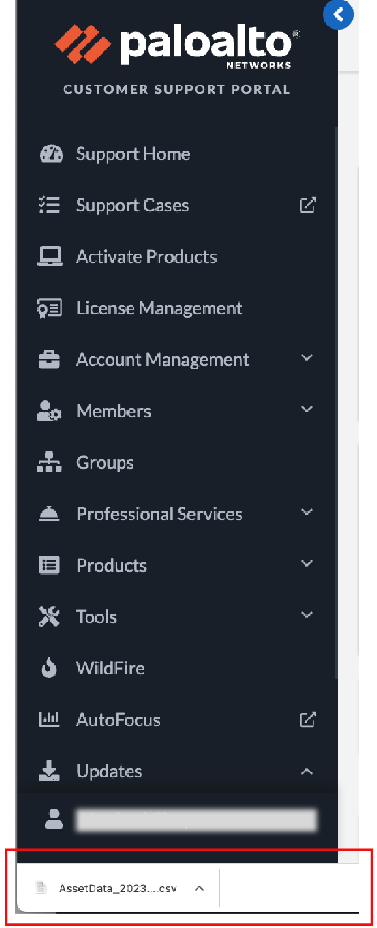This screenshot has height=928, width=377.
Task: Click the AutoFocus bar chart icon
Action: [x=49, y=720]
